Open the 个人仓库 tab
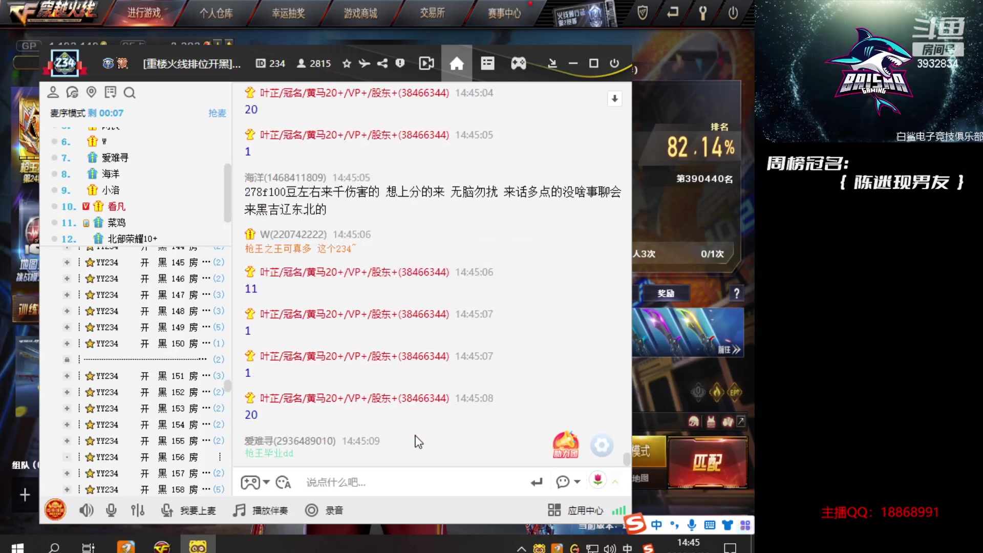Screen dimensions: 983x553 [216, 13]
